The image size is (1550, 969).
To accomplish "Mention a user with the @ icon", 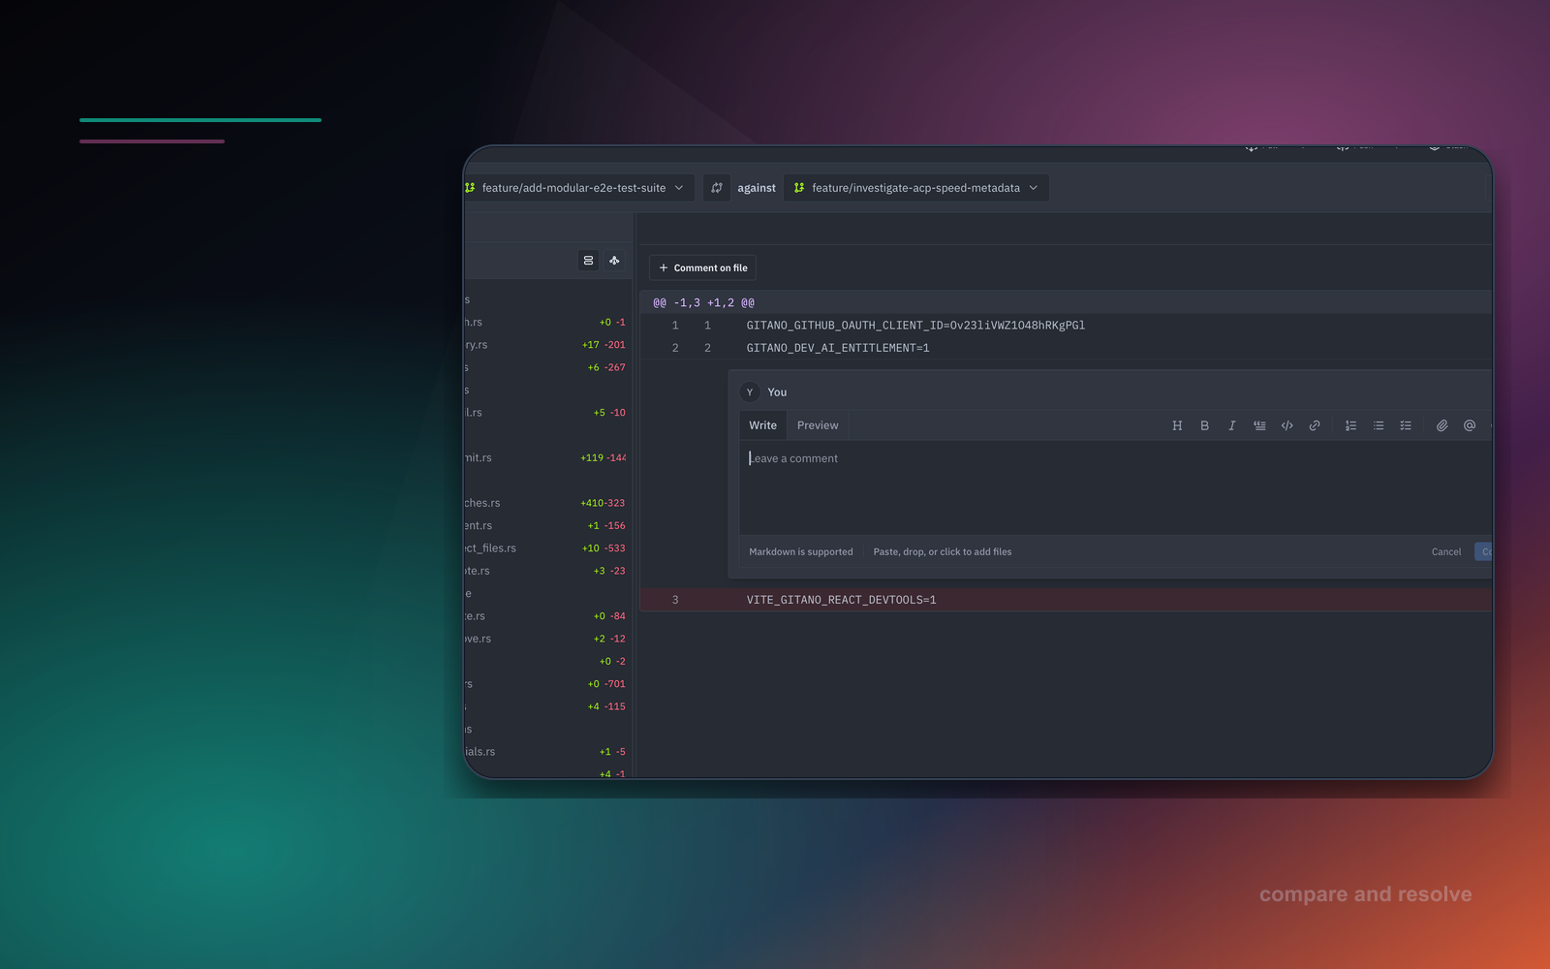I will (1470, 425).
